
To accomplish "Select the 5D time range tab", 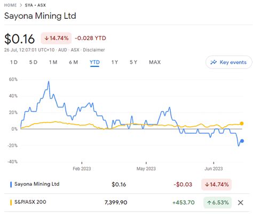I will pyautogui.click(x=33, y=62).
